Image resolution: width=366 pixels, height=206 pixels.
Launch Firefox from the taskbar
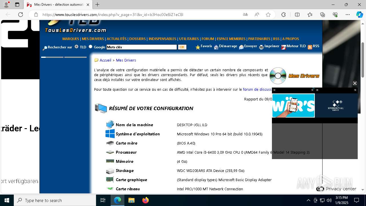146,200
